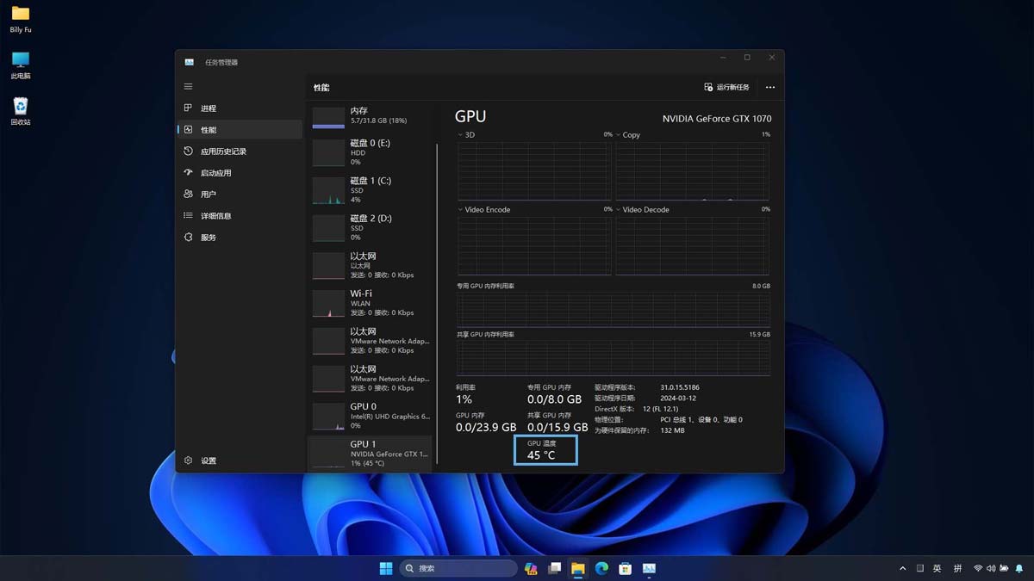This screenshot has height=581, width=1034.
Task: Select Wi-Fi in the resource list
Action: [371, 303]
